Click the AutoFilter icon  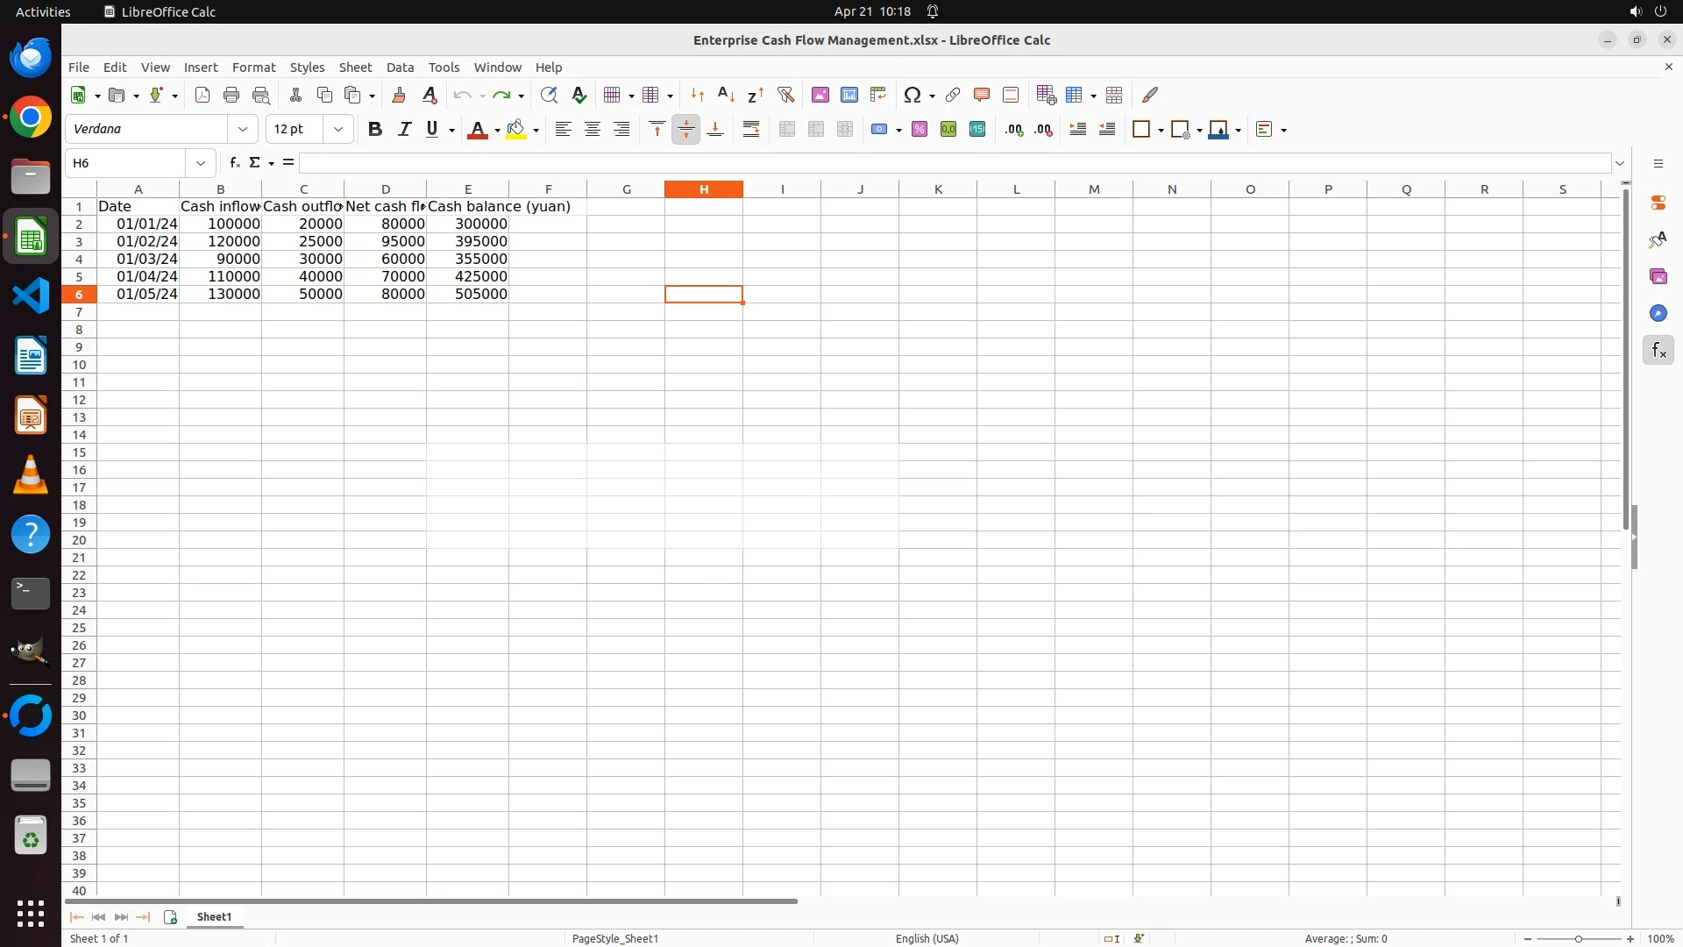[x=785, y=95]
